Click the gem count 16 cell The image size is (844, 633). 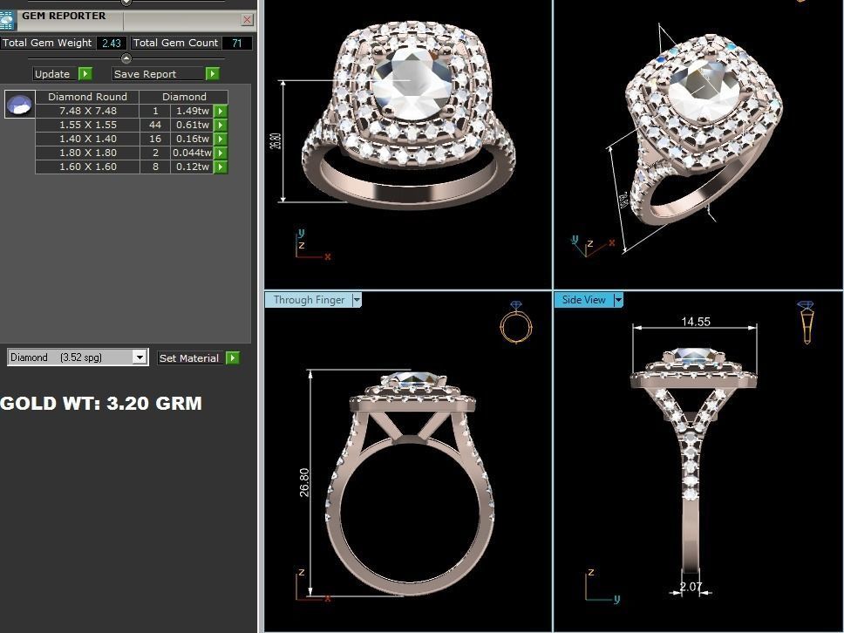pos(155,139)
